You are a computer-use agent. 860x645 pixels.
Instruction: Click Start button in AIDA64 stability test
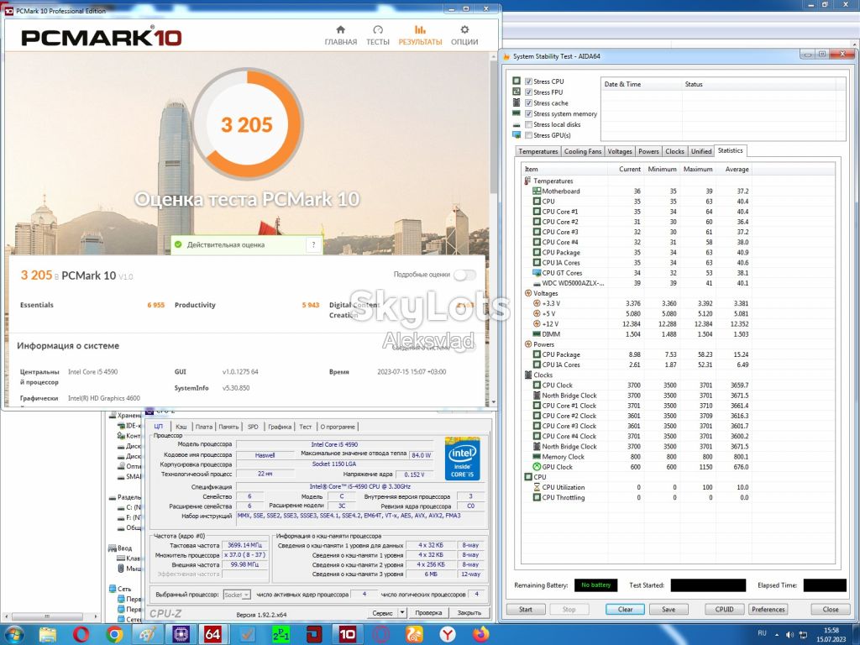(x=526, y=610)
